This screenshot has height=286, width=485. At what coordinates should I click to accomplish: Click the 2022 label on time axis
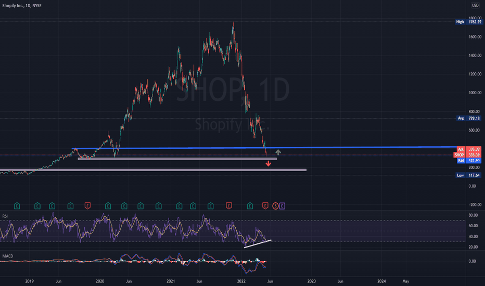pos(241,281)
